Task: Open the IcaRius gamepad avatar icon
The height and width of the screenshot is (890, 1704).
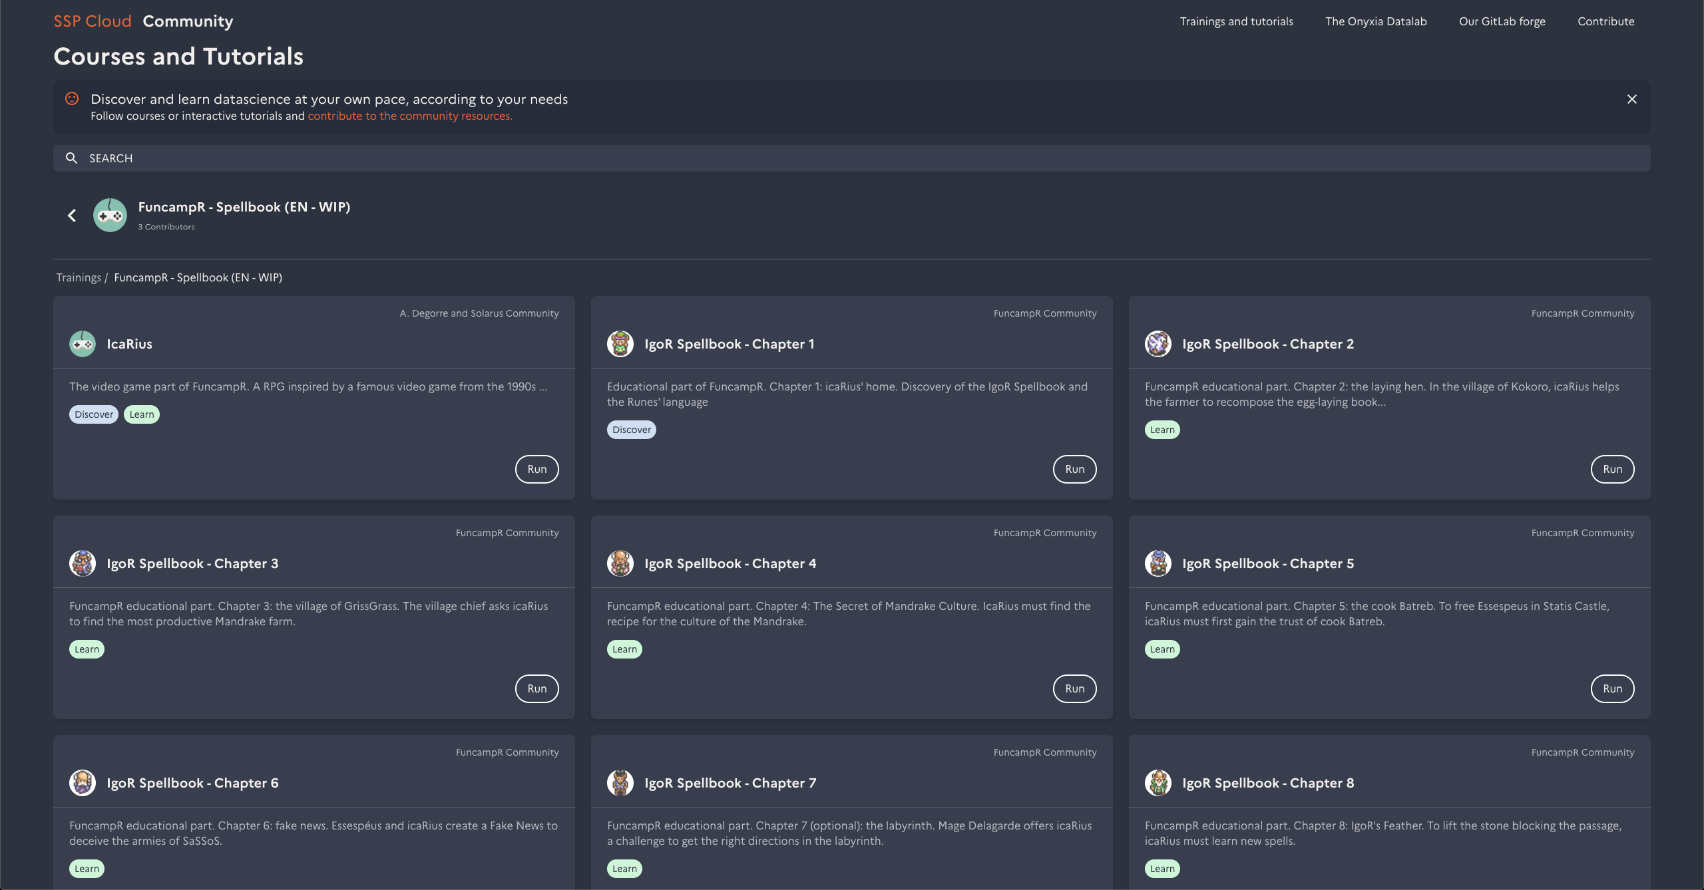Action: tap(82, 344)
